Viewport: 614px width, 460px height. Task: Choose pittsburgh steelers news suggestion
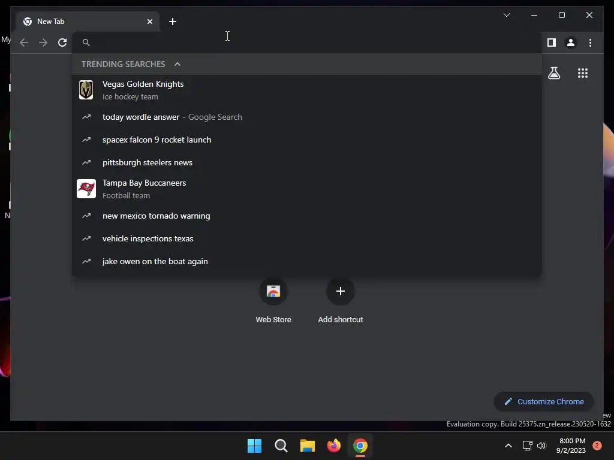coord(306,162)
